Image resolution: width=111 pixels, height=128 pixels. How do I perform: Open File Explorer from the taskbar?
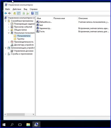coord(28,125)
